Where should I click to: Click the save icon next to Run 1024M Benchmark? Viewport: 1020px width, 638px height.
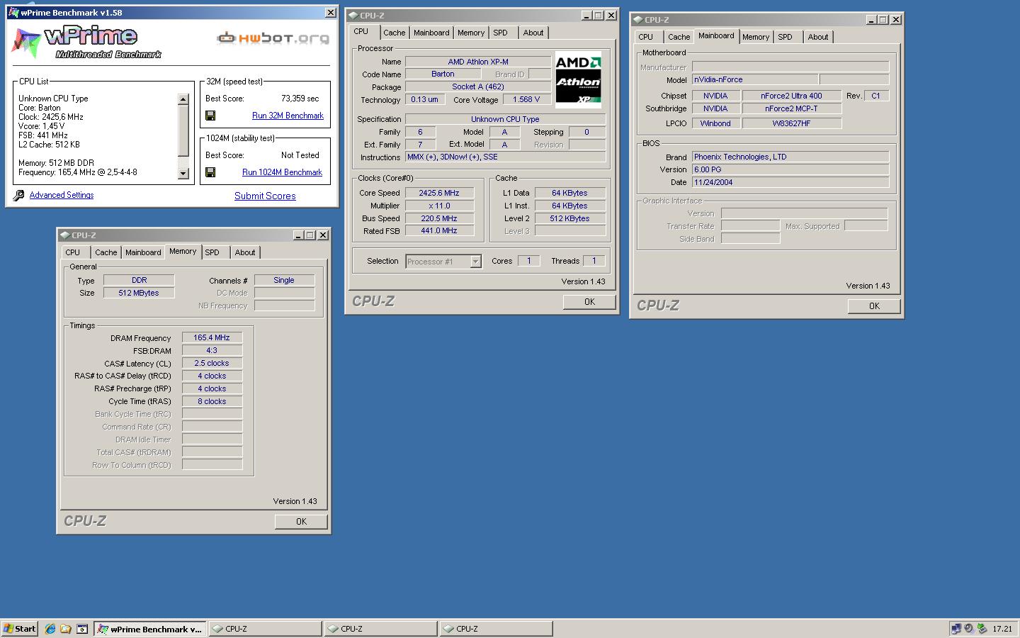click(x=210, y=172)
